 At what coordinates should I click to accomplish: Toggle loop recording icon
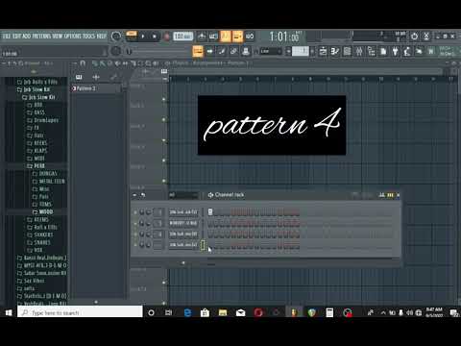click(250, 37)
